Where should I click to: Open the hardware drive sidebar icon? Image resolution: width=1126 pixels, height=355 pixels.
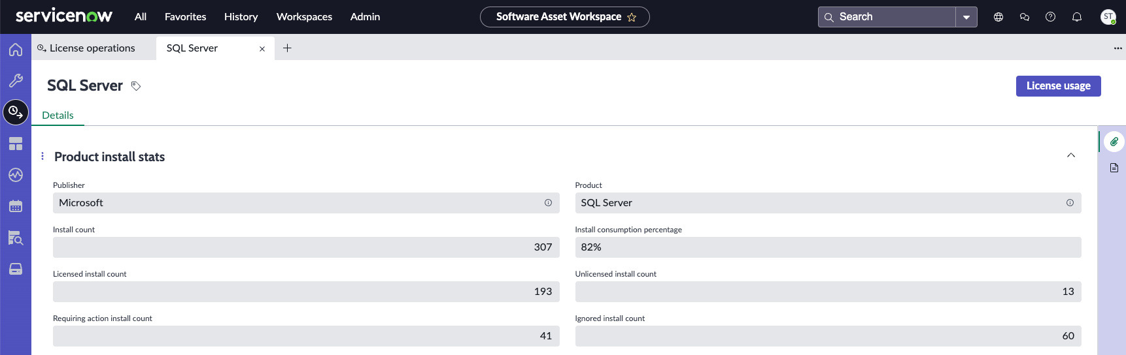tap(16, 269)
